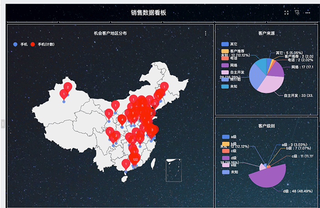Expand the collapsed left side panel handle
The image size is (320, 208).
point(3,123)
